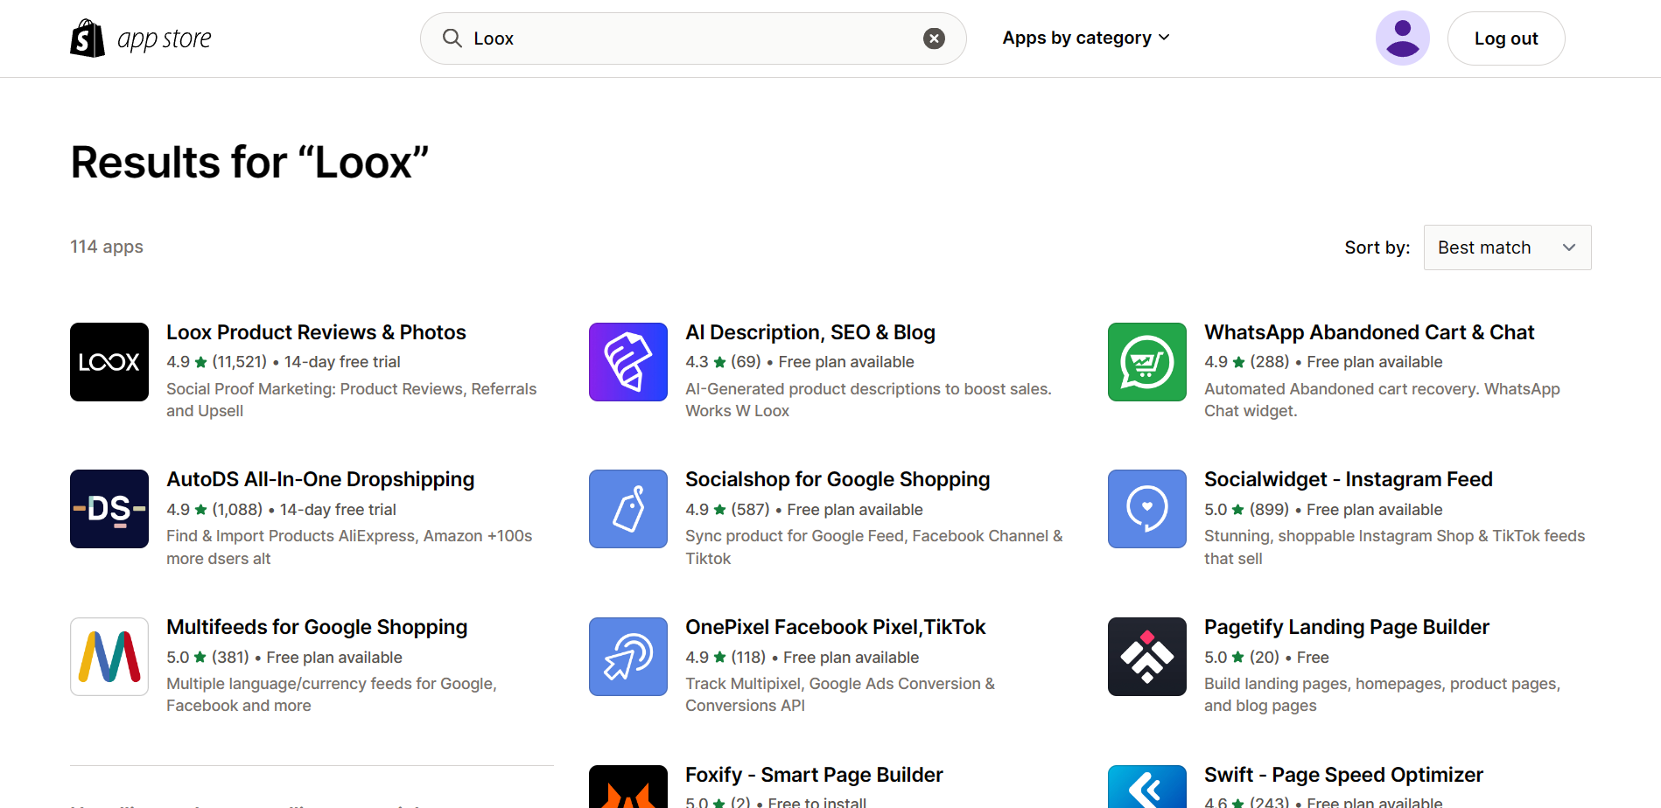Click the Loox app icon

click(109, 362)
